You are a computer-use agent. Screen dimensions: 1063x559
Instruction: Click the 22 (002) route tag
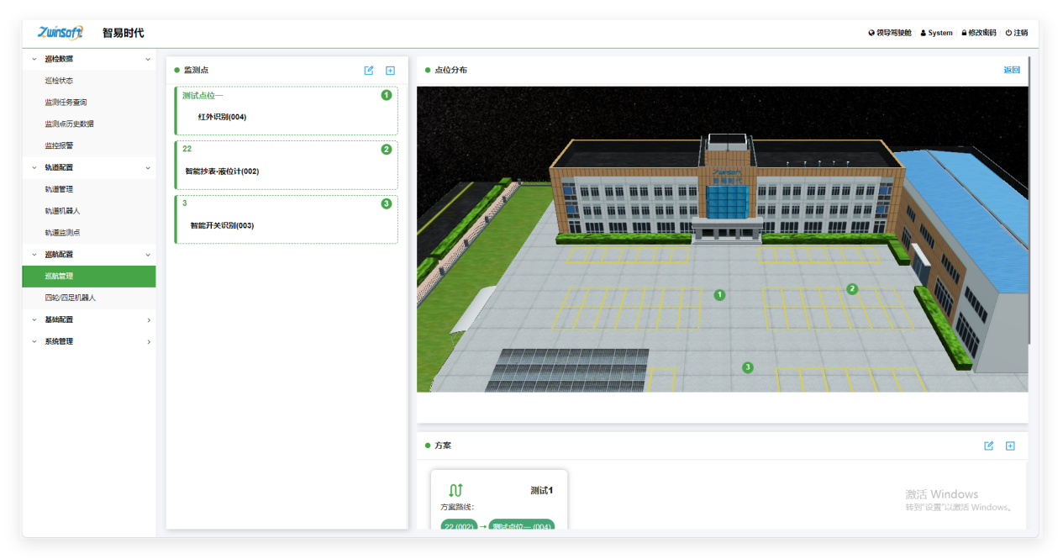click(x=459, y=526)
